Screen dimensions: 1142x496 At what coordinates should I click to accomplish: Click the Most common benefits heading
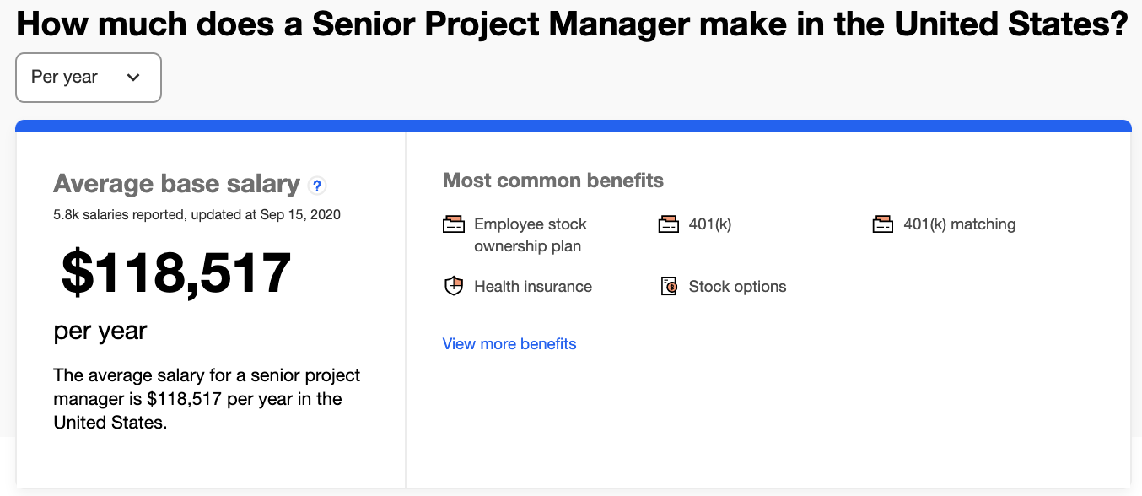(552, 181)
